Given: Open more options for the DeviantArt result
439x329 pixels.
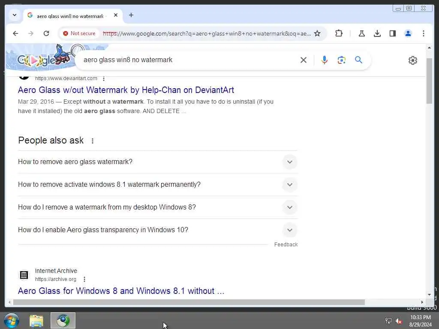Looking at the screenshot, I should (x=104, y=79).
